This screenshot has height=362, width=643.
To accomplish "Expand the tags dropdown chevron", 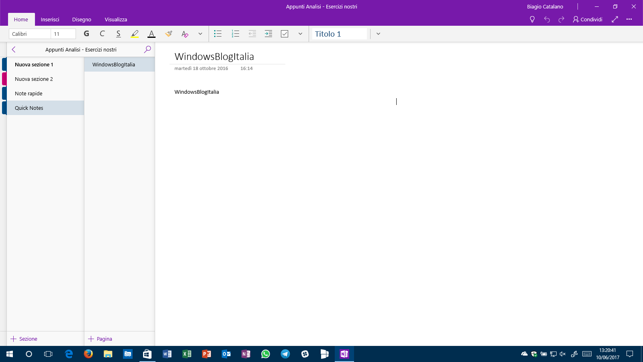I will coord(300,34).
